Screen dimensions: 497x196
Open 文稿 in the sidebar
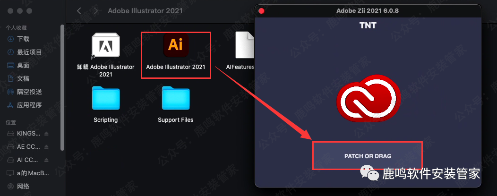tap(23, 78)
